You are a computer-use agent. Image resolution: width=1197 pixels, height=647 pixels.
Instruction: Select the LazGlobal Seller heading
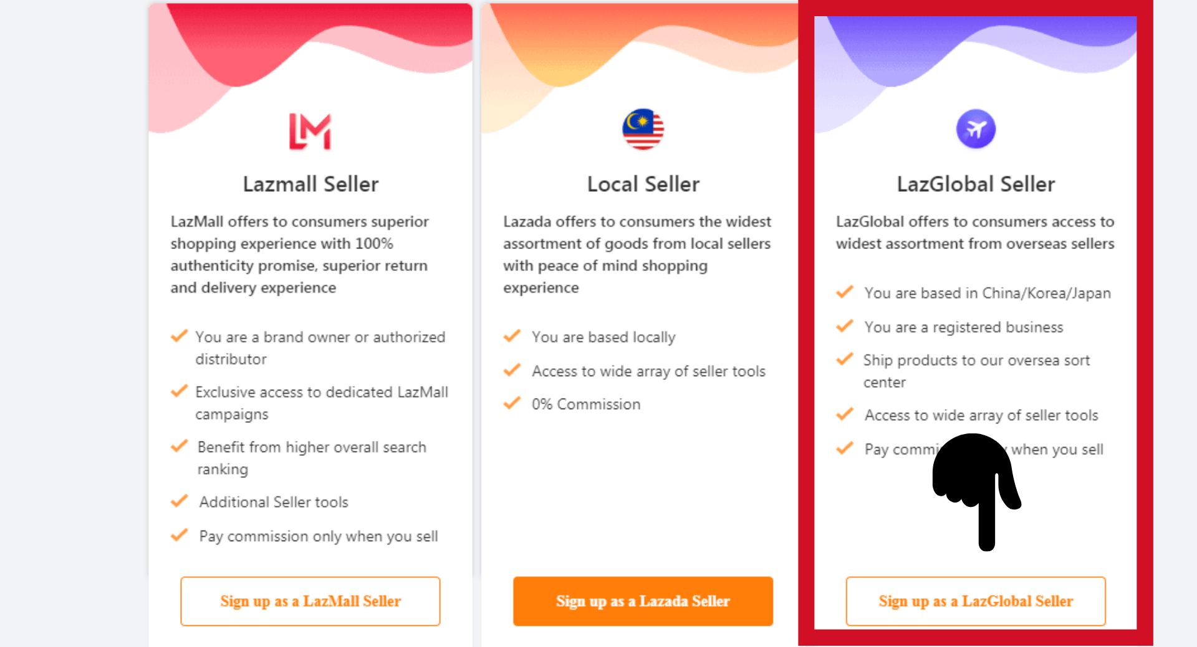tap(976, 184)
